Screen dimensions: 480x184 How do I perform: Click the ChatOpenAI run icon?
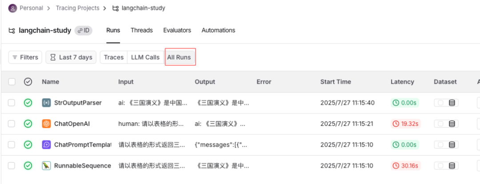click(x=46, y=124)
